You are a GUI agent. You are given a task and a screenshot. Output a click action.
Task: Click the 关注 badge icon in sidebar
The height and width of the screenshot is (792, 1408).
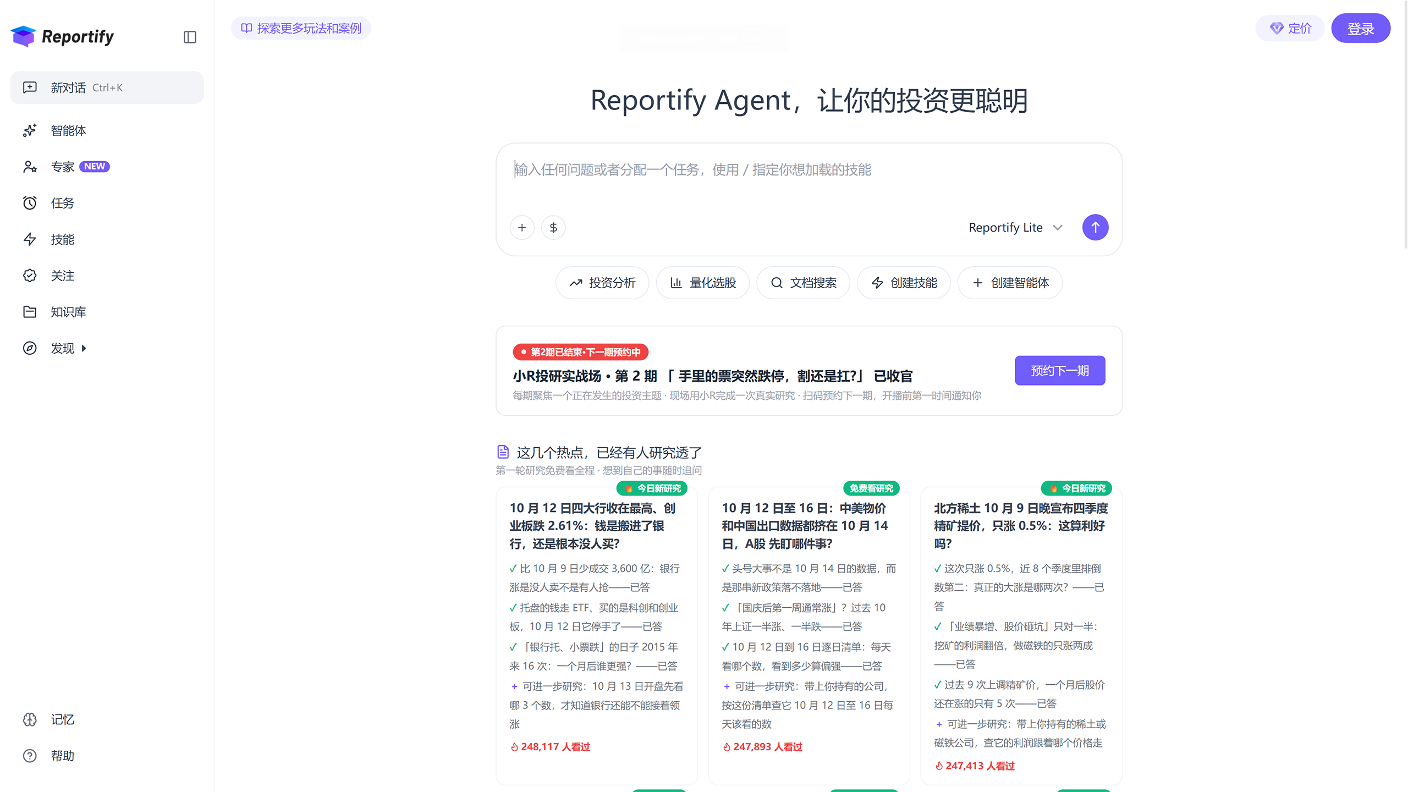click(x=30, y=276)
